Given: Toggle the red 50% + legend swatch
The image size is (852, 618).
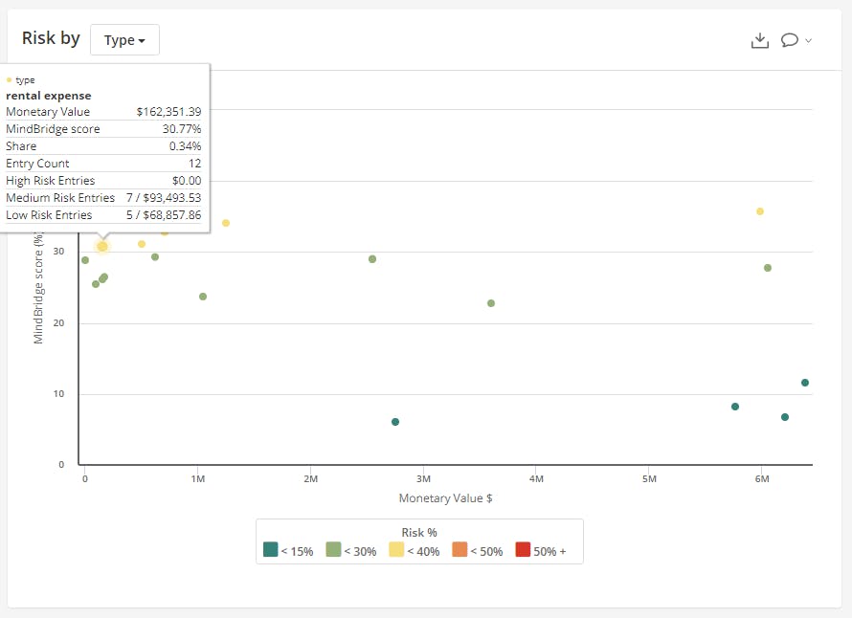Looking at the screenshot, I should pyautogui.click(x=523, y=550).
